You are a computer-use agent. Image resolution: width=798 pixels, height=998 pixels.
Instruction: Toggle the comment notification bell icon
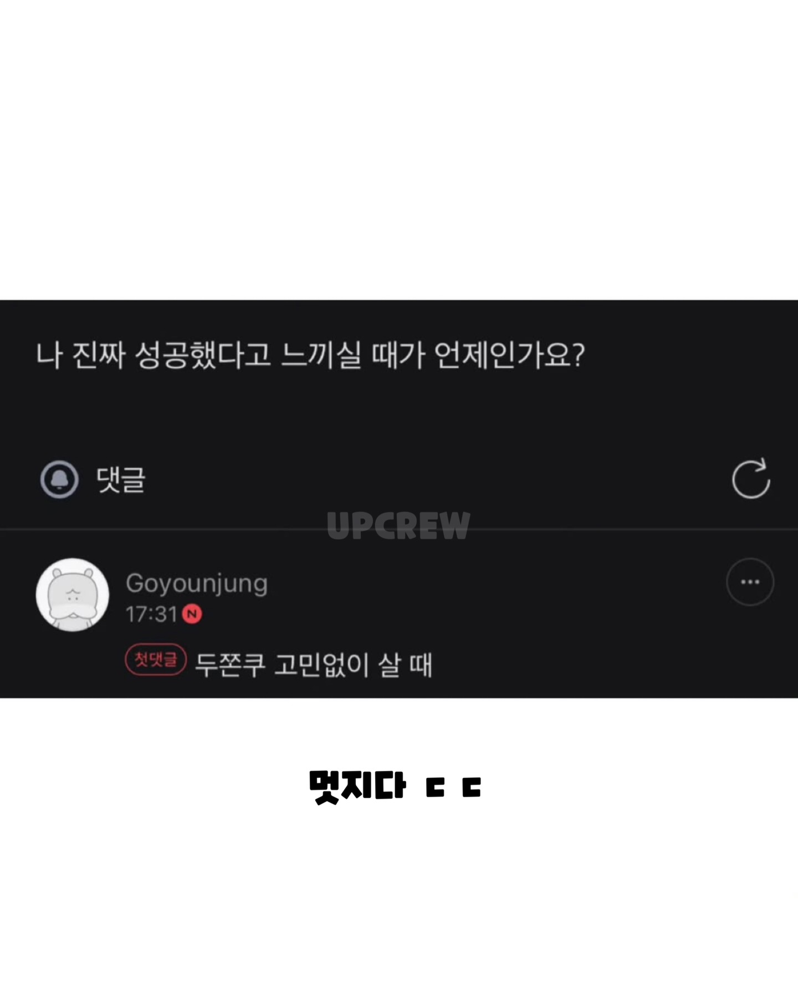tap(59, 479)
